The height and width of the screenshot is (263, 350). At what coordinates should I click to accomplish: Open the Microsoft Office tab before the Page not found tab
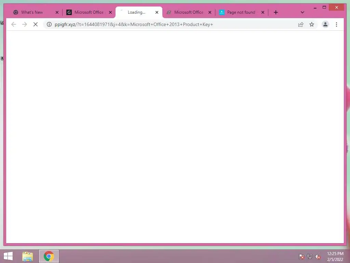point(189,12)
